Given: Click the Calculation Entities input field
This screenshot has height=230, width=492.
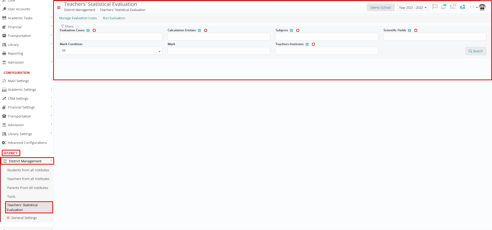Looking at the screenshot, I should [x=219, y=37].
